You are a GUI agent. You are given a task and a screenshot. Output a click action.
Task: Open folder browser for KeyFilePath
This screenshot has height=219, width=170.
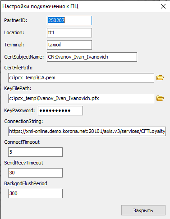tap(160, 98)
